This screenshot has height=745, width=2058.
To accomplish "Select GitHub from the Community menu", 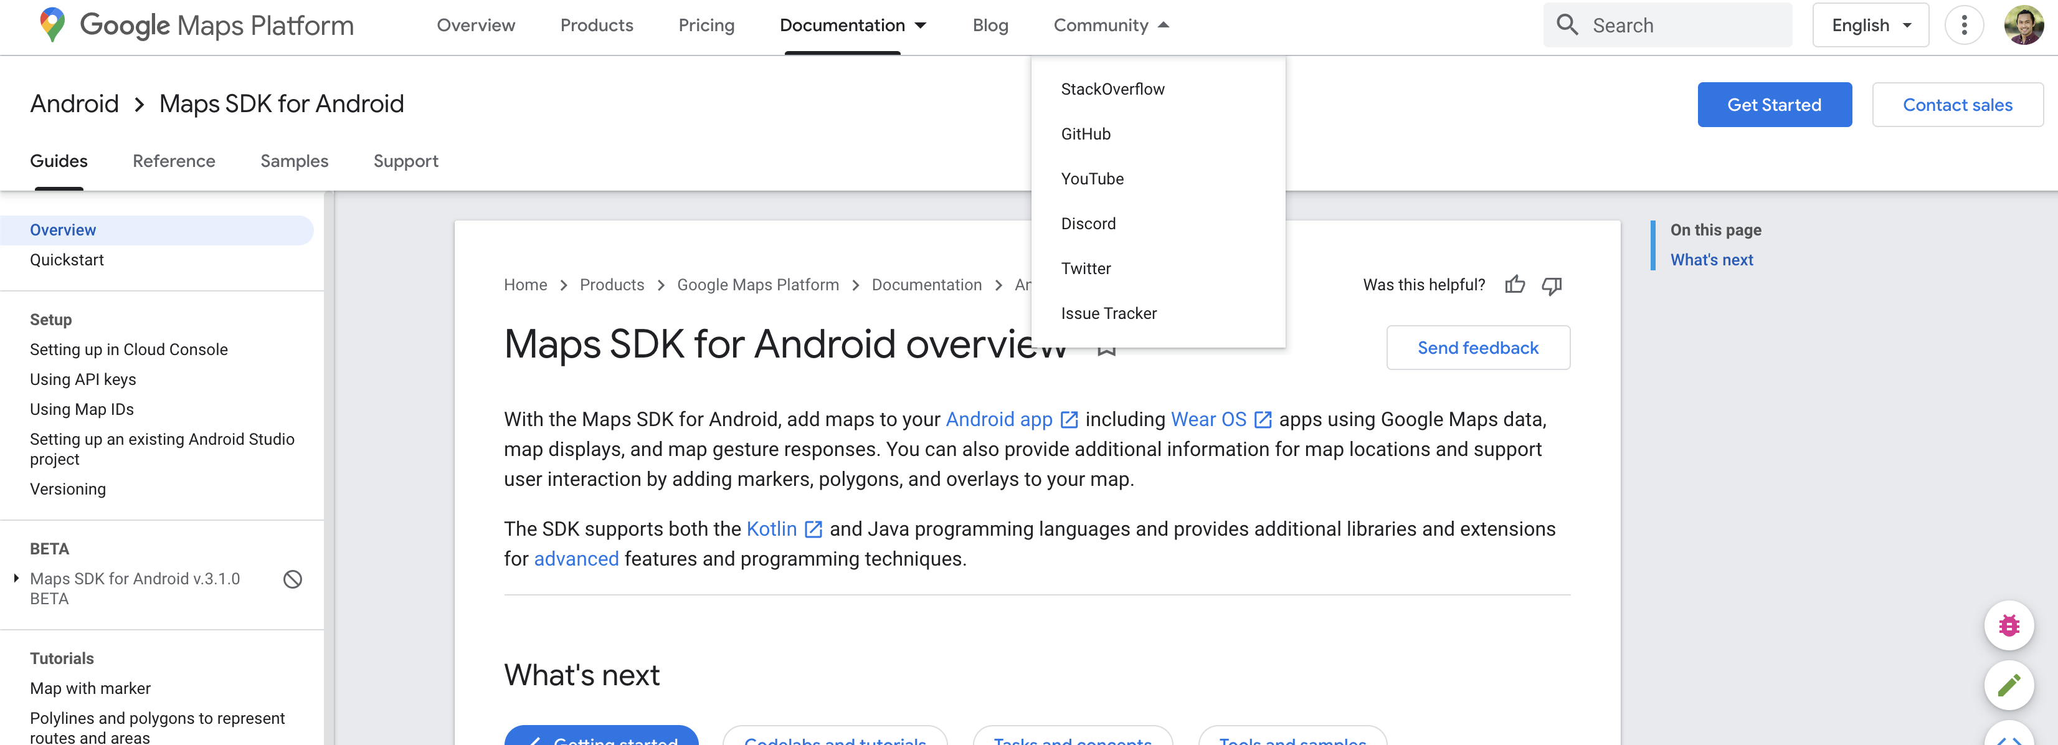I will (x=1085, y=133).
